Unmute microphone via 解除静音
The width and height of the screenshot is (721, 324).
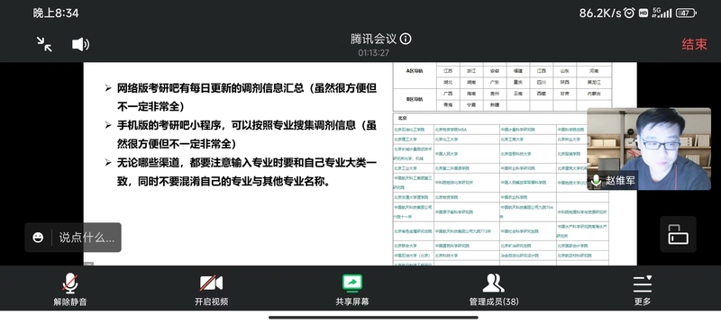[70, 290]
